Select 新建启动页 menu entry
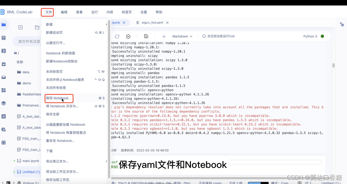347x184 pixels. tap(74, 32)
